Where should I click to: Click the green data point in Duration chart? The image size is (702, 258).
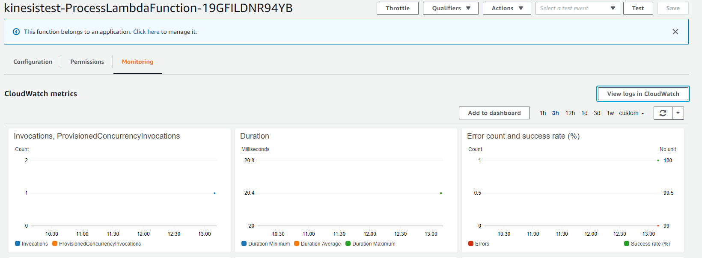coord(441,193)
